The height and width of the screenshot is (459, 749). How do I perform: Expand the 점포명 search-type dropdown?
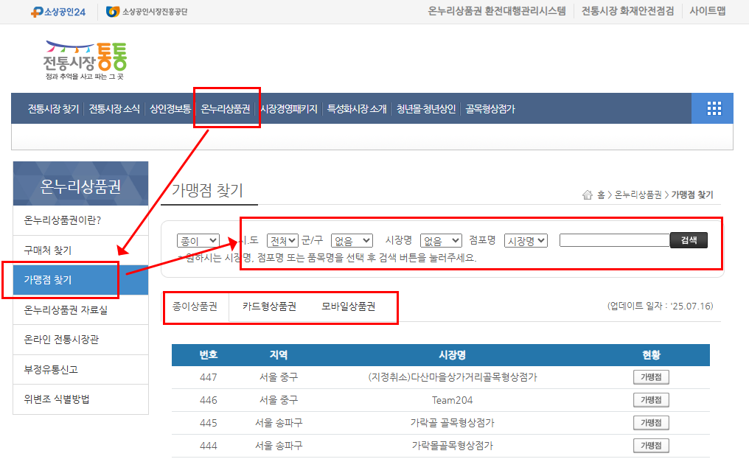(x=526, y=241)
